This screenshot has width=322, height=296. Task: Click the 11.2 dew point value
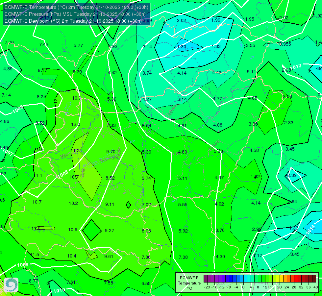[75, 151]
